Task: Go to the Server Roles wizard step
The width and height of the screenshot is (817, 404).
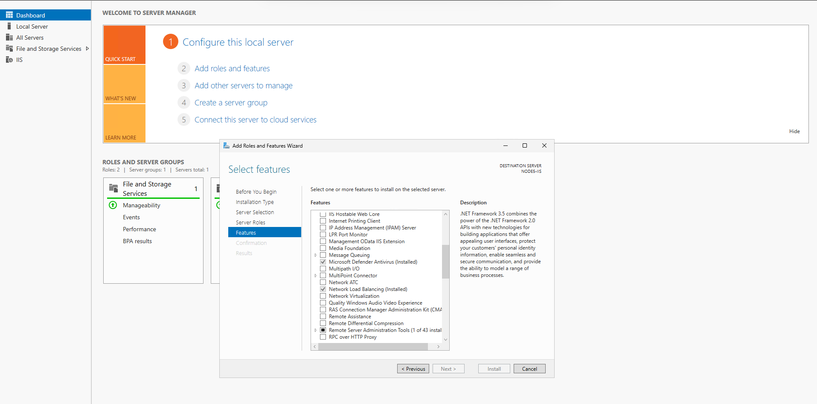Action: point(250,223)
